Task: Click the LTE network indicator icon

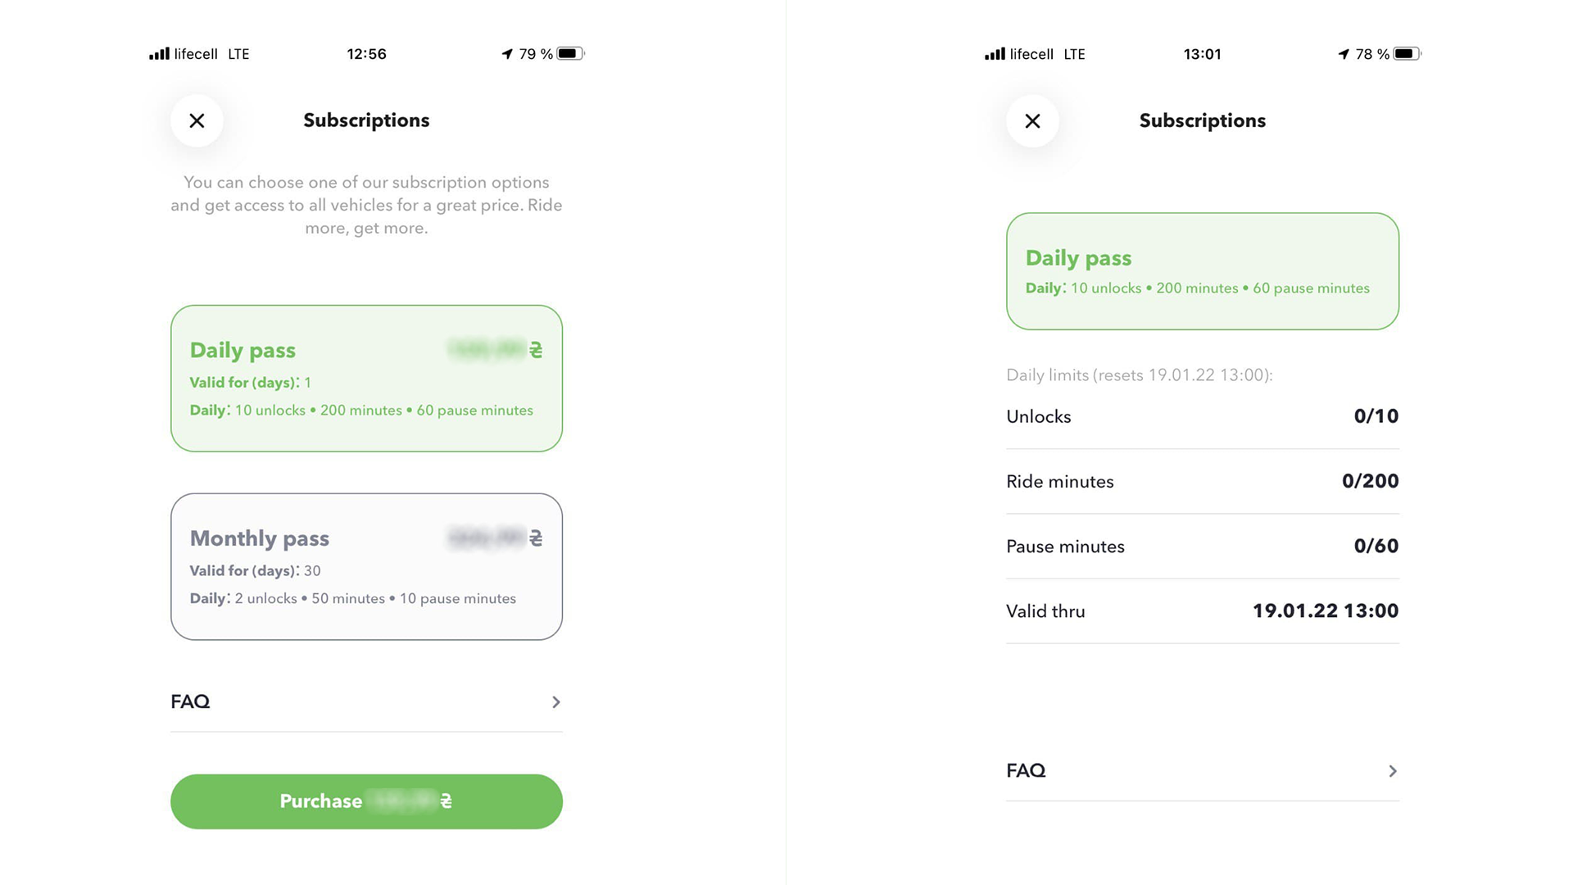Action: 240,53
